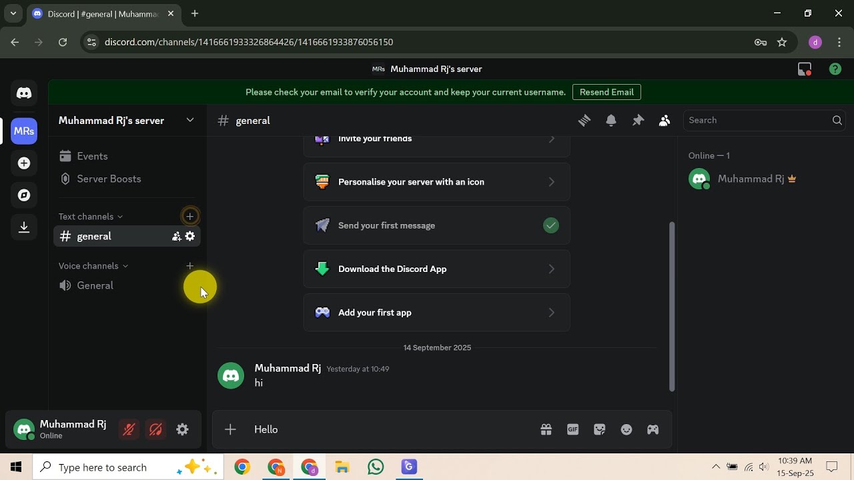Click Resend Email button
This screenshot has height=480, width=854.
click(606, 92)
